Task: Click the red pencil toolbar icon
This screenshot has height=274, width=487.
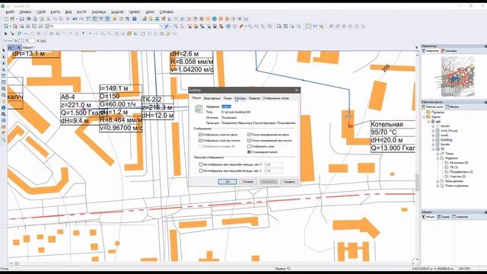Action: pos(241,27)
